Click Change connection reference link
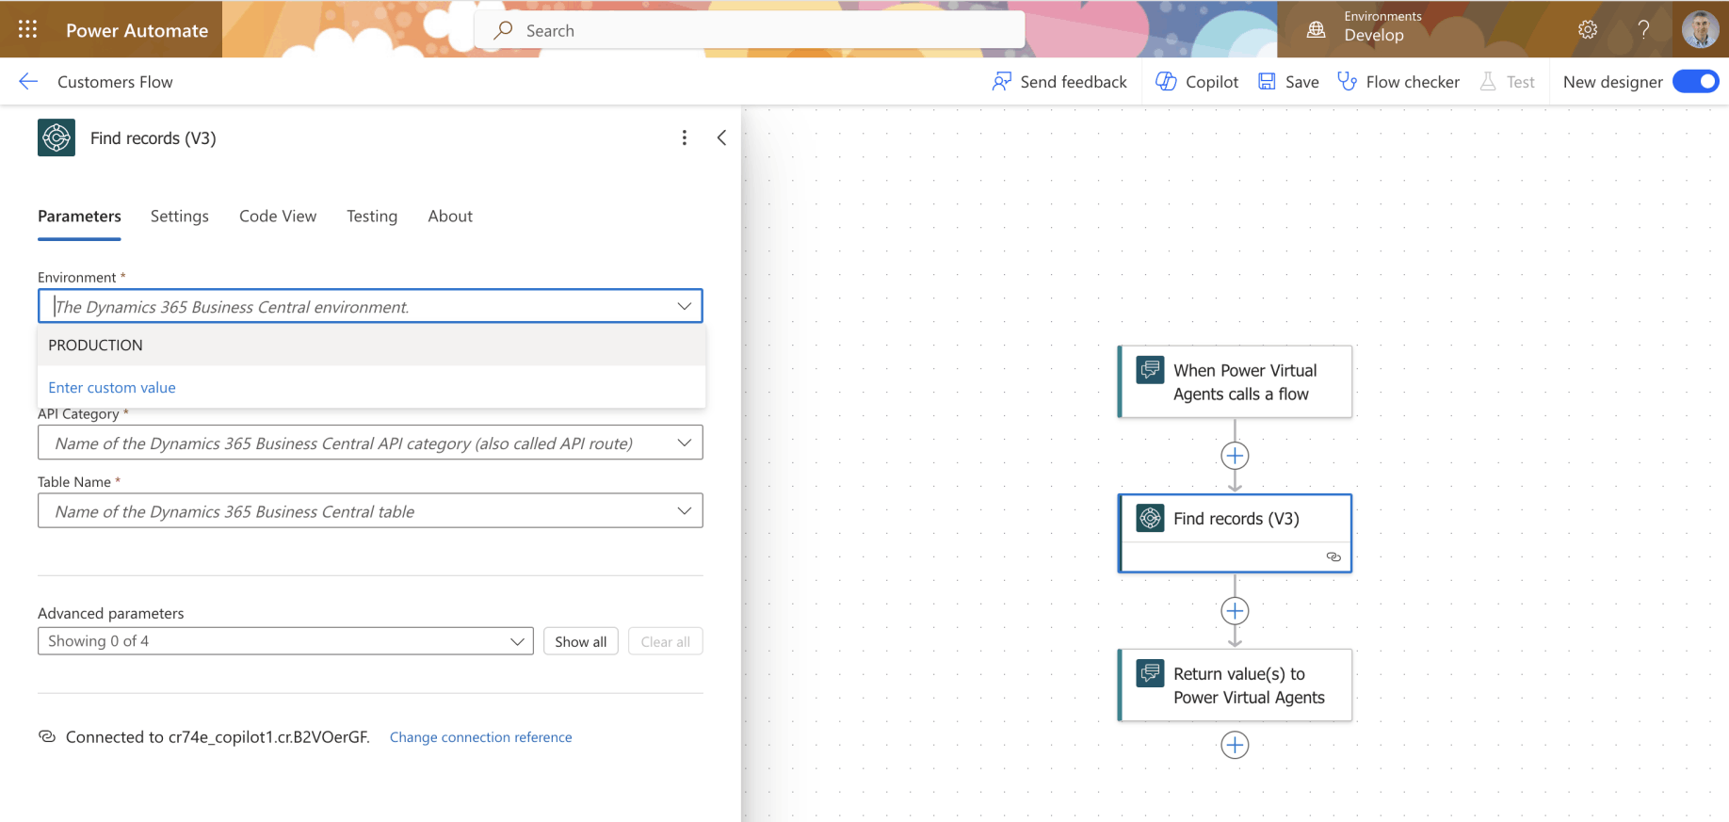The width and height of the screenshot is (1729, 822). click(481, 737)
